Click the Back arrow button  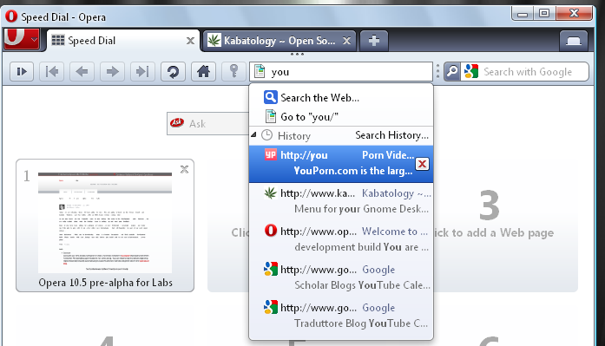pos(82,71)
